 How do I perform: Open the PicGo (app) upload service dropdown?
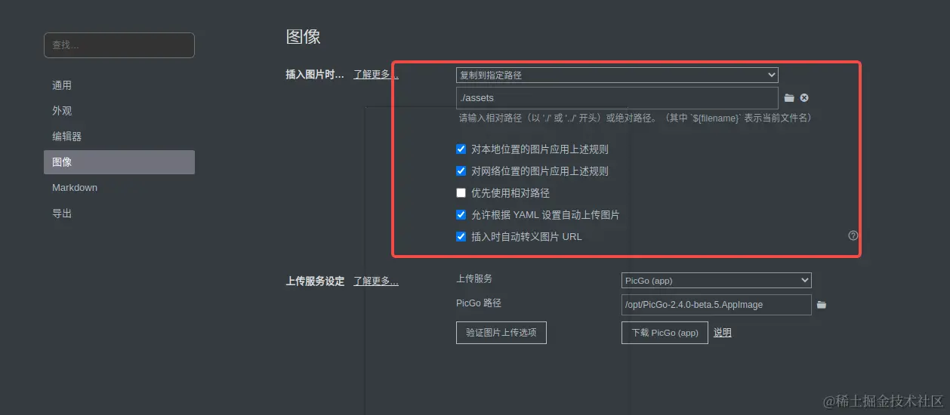pyautogui.click(x=717, y=281)
